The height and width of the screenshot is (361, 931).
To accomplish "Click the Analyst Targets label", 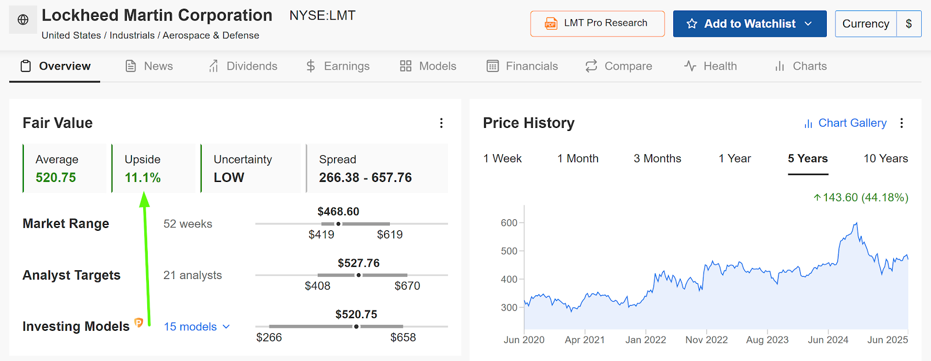I will point(72,275).
